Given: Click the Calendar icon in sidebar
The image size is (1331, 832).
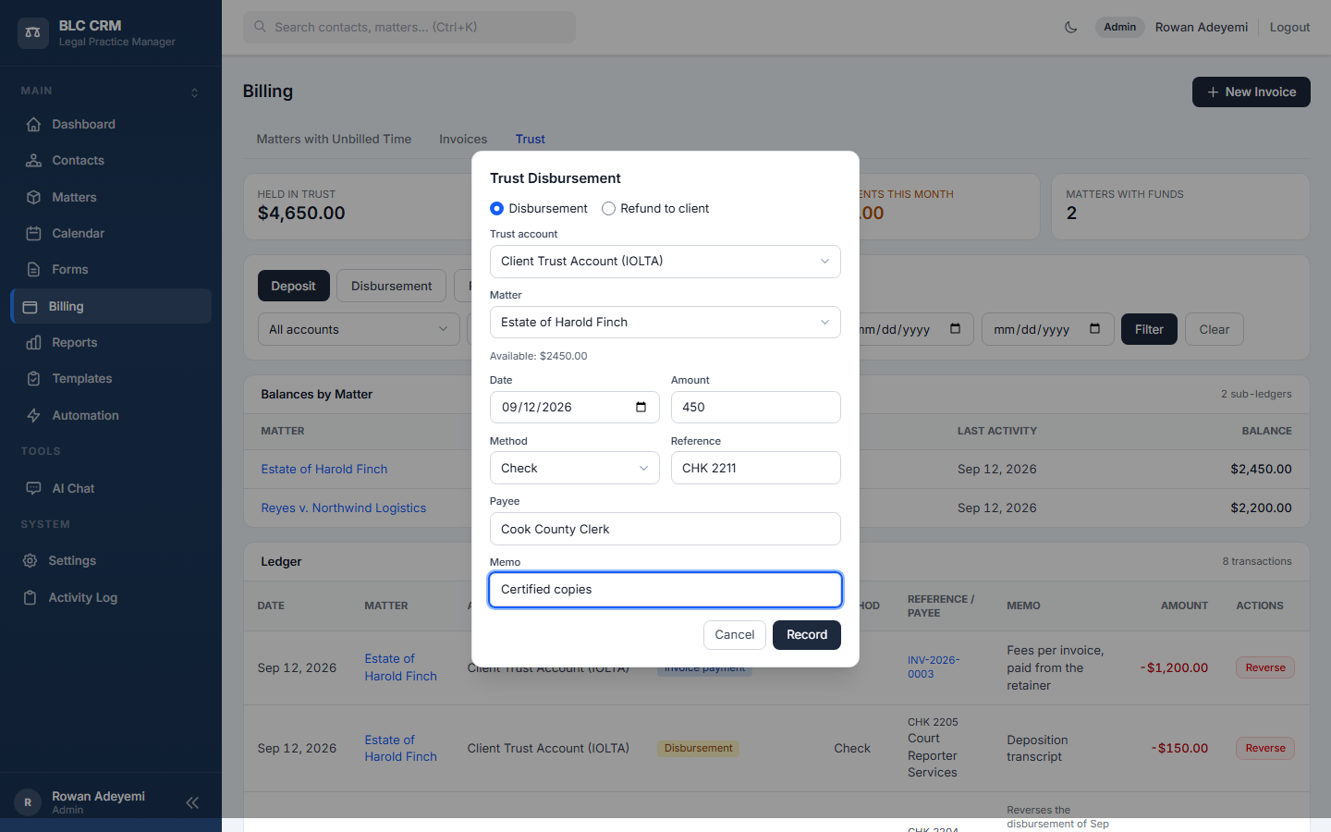Looking at the screenshot, I should 33,233.
